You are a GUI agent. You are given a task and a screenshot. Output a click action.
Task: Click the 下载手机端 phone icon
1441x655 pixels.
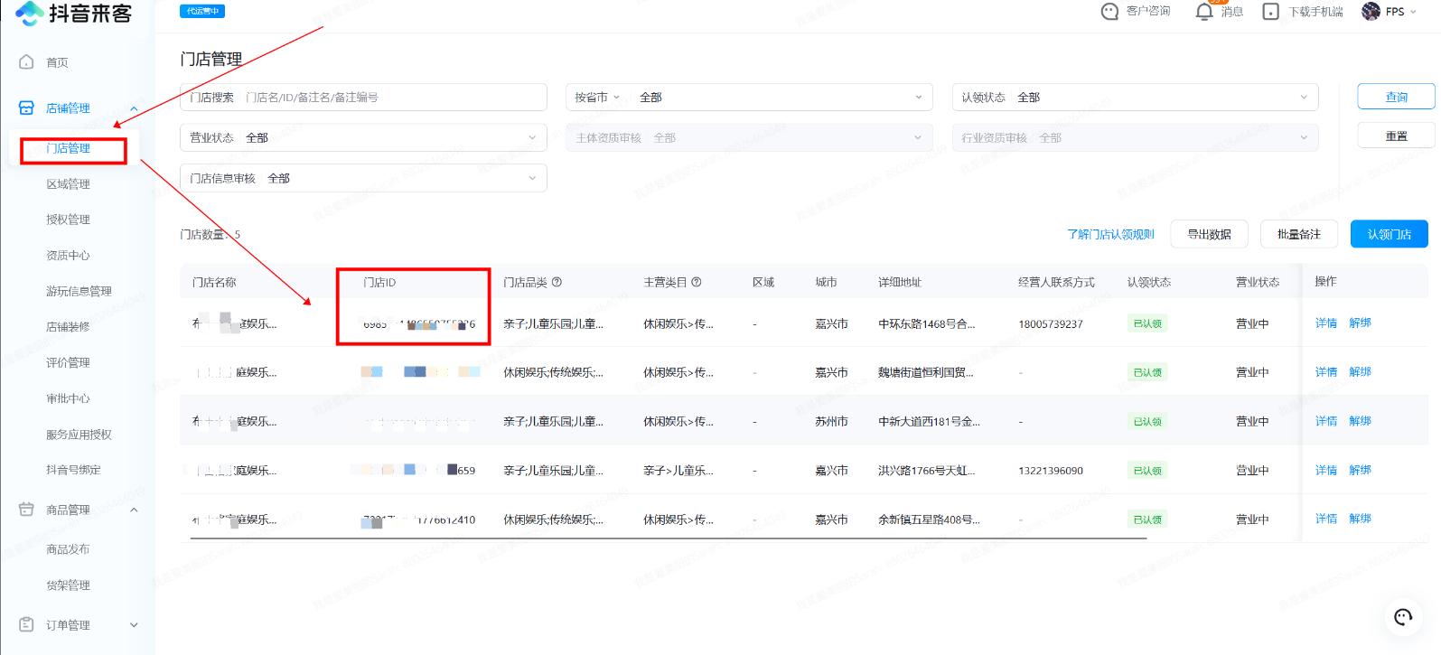[1270, 12]
